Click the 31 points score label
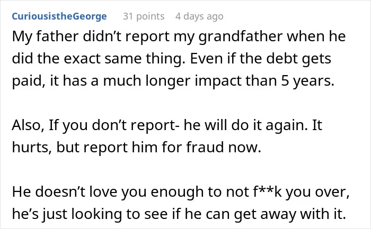This screenshot has width=371, height=229. coord(144,16)
